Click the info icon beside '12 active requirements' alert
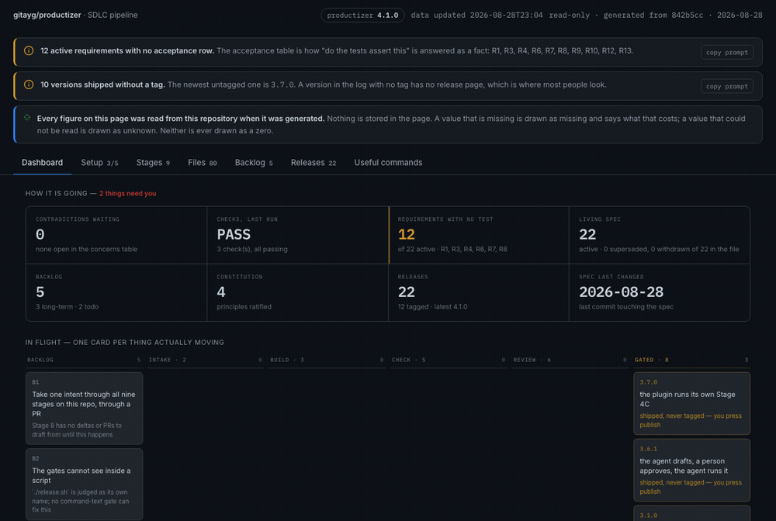The width and height of the screenshot is (776, 521). [29, 51]
